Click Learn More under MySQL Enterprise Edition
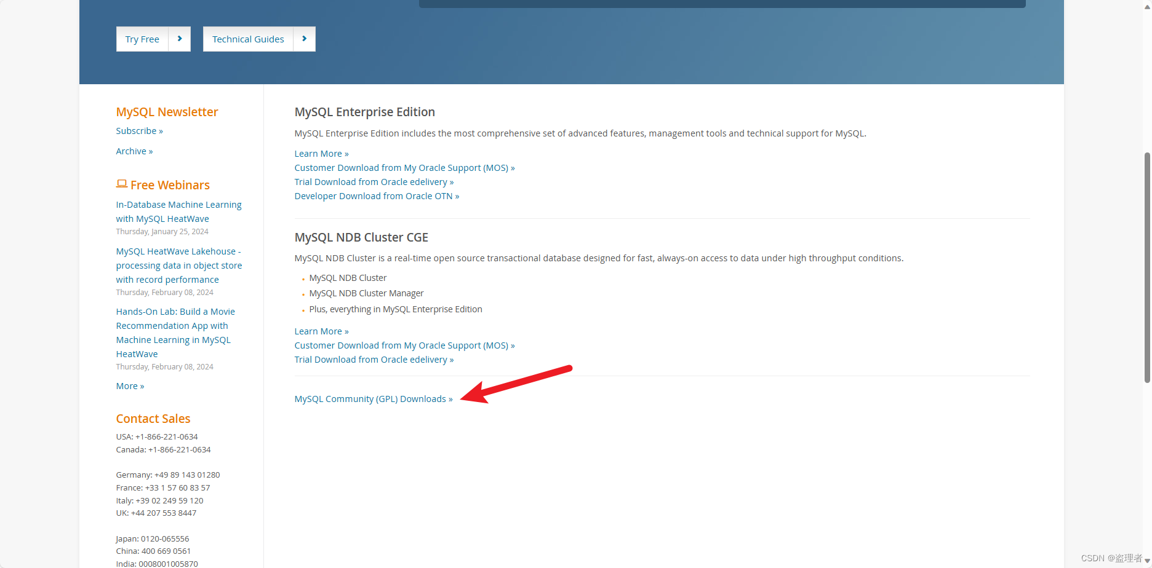This screenshot has width=1152, height=568. click(x=321, y=154)
